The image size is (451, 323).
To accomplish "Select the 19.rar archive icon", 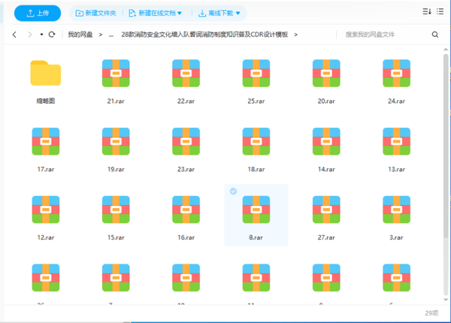I will [116, 141].
